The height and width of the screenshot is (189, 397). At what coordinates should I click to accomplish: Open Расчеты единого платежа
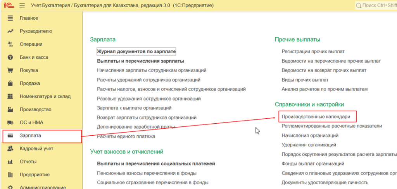[126, 136]
